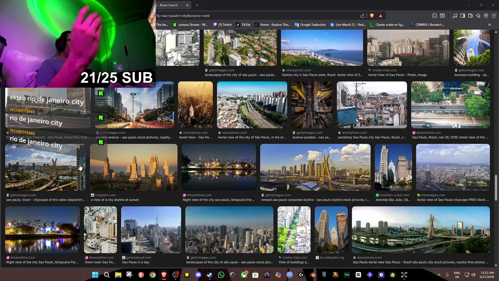Open Down town Sao Paulo dreamstime thumbnail
The image size is (499, 281).
tap(100, 229)
